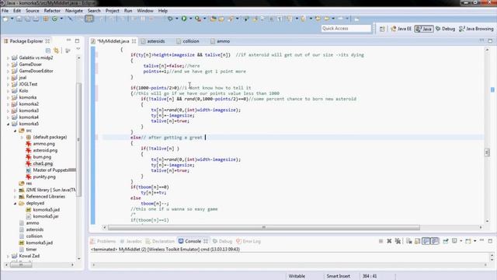Screen dimensions: 497x280
Task: Click the New file icon in toolbar
Action: click(x=5, y=19)
